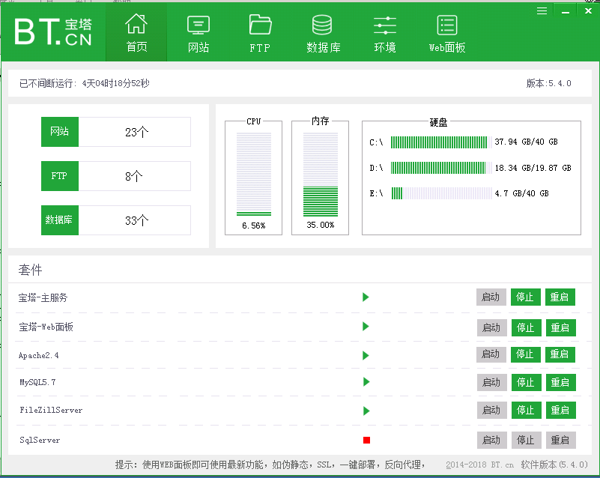Click the 宝塔-主服务 row label

coord(43,297)
